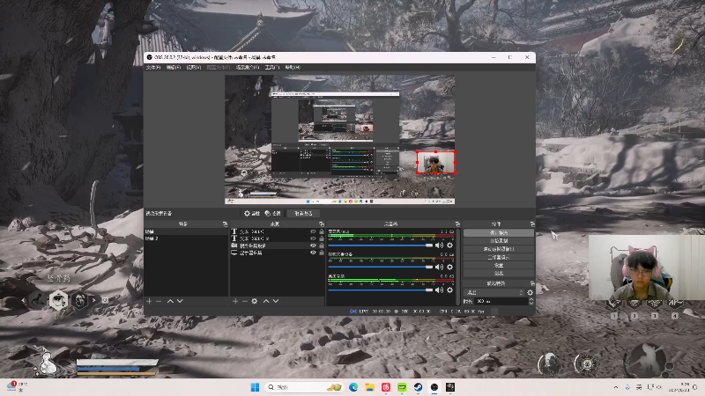Open Properties gear in the source toolbar
The width and height of the screenshot is (705, 396).
tap(252, 213)
